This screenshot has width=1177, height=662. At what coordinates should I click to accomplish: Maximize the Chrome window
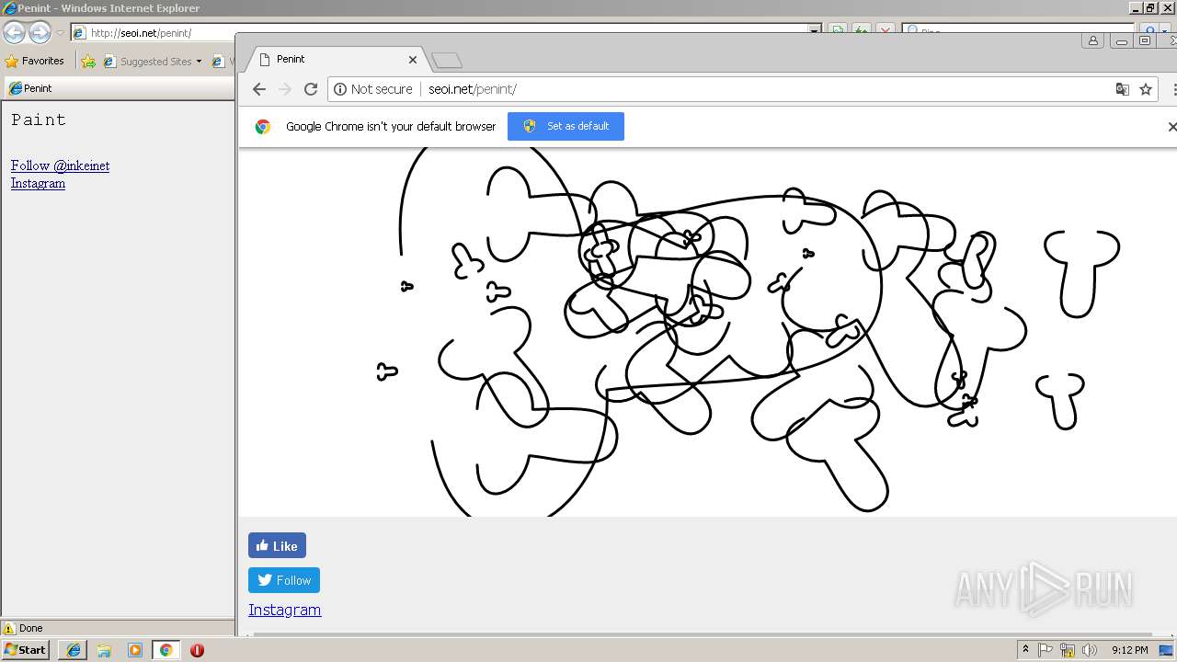click(x=1145, y=40)
